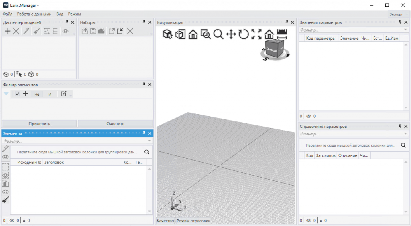
Task: Select the pan (four-arrow move) tool in Визуализация
Action: 231,34
